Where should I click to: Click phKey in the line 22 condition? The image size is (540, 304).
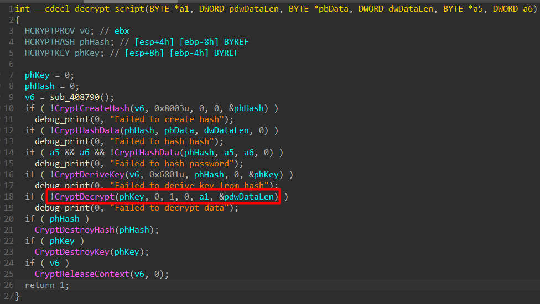point(62,241)
